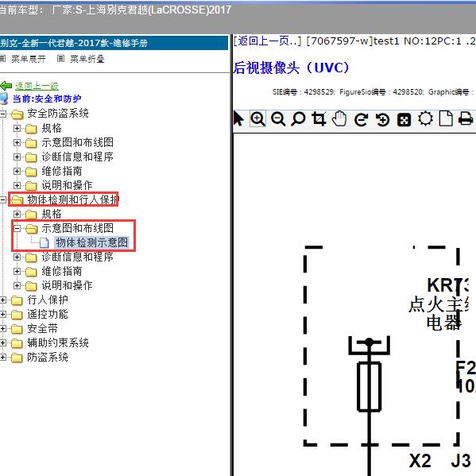Expand 诊断信息和程序 under 物体检测和行人保护
Image resolution: width=476 pixels, height=476 pixels.
[17, 257]
